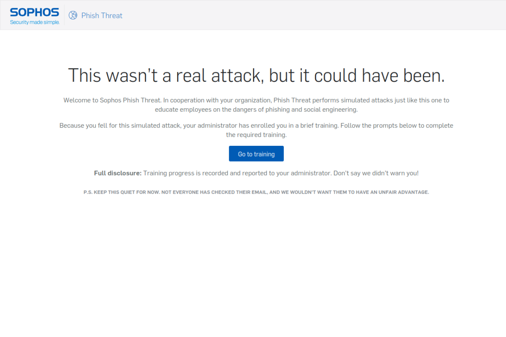Click the bold "Full disclosure:" label
506x337 pixels.
(117, 173)
